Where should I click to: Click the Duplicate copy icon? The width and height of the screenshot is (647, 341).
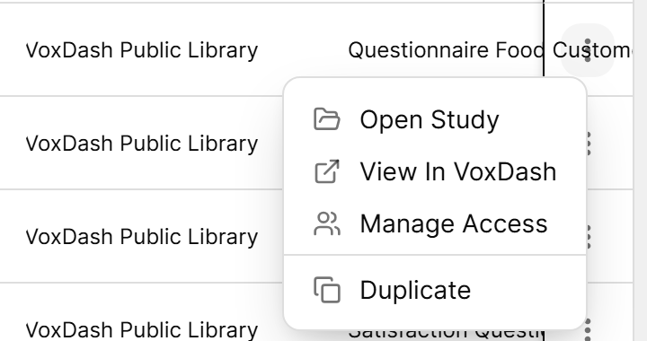pyautogui.click(x=327, y=291)
